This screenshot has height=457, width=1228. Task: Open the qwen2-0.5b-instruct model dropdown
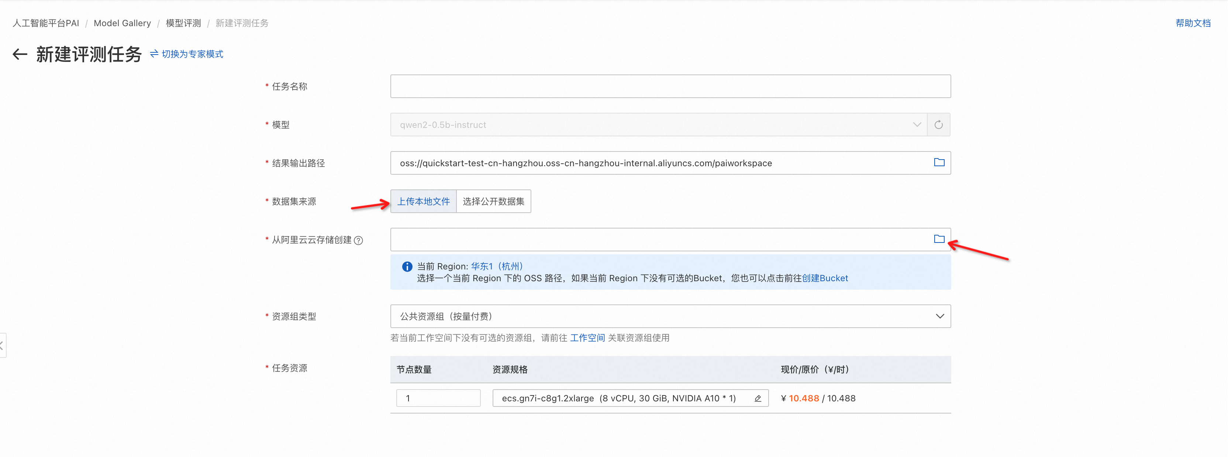[x=658, y=125]
